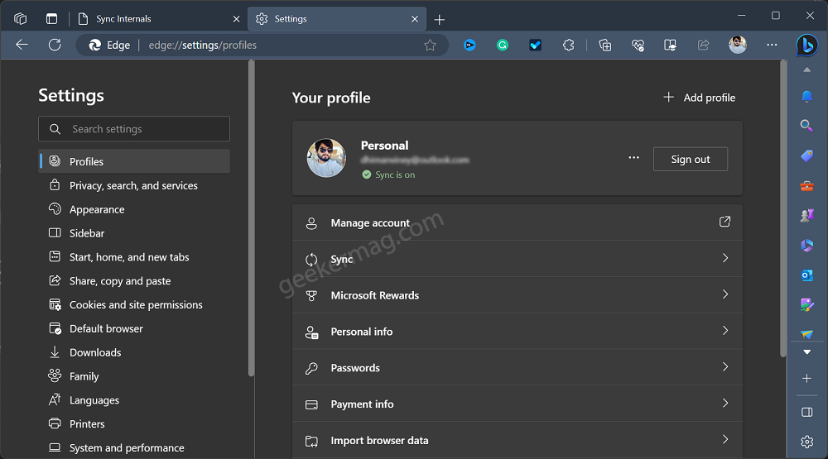Open the Image Creator sidebar icon

point(806,305)
